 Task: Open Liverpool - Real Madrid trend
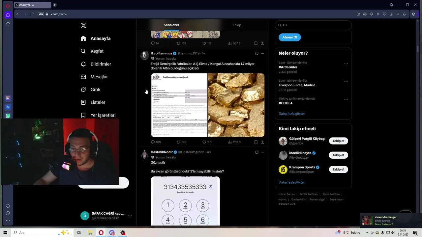[297, 85]
